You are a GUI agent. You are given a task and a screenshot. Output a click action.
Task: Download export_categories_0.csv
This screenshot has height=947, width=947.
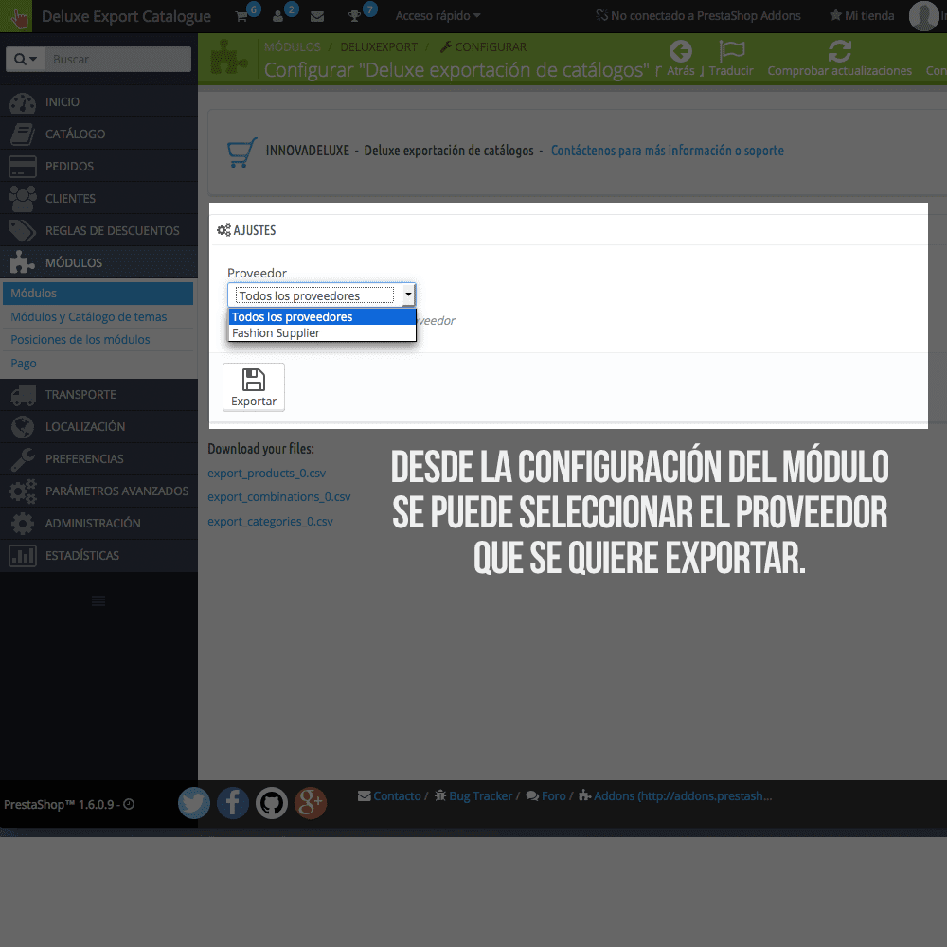tap(270, 521)
